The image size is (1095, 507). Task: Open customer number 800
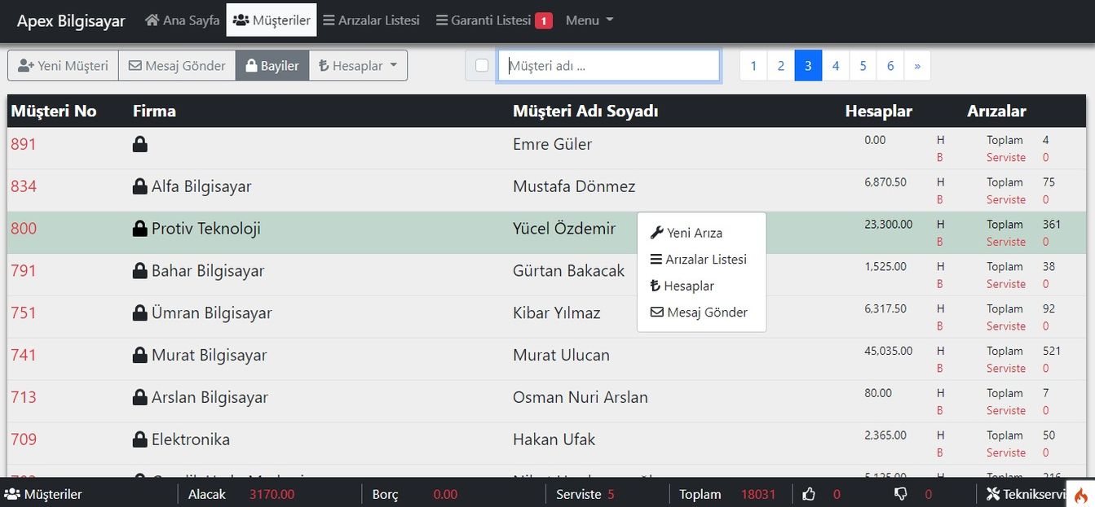point(24,229)
